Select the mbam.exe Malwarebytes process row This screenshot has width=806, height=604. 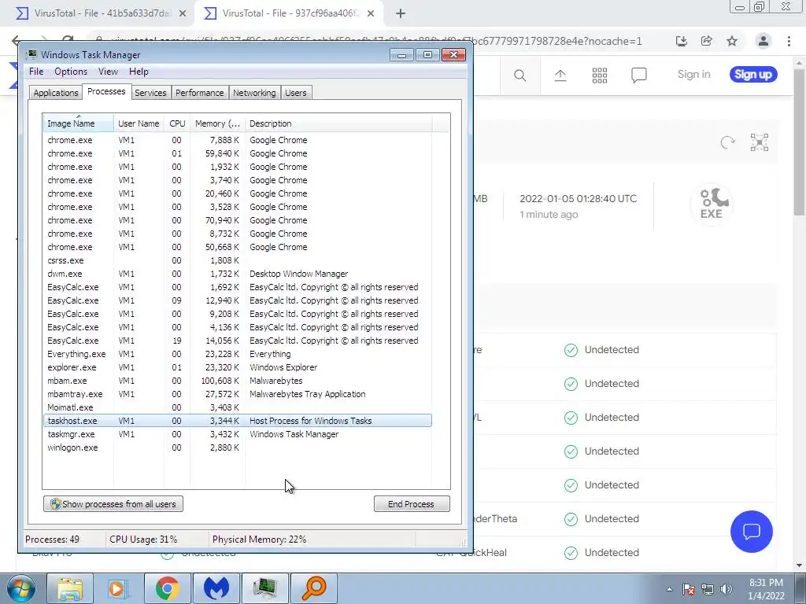click(x=238, y=381)
